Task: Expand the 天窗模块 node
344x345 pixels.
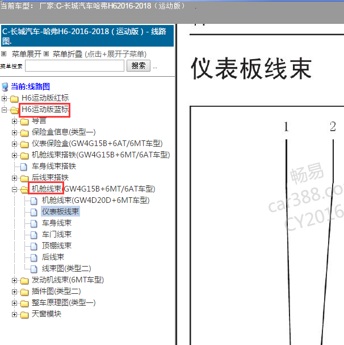Action: (x=14, y=314)
